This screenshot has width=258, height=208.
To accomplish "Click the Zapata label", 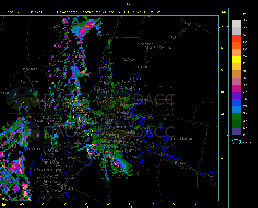I will coord(70,178).
